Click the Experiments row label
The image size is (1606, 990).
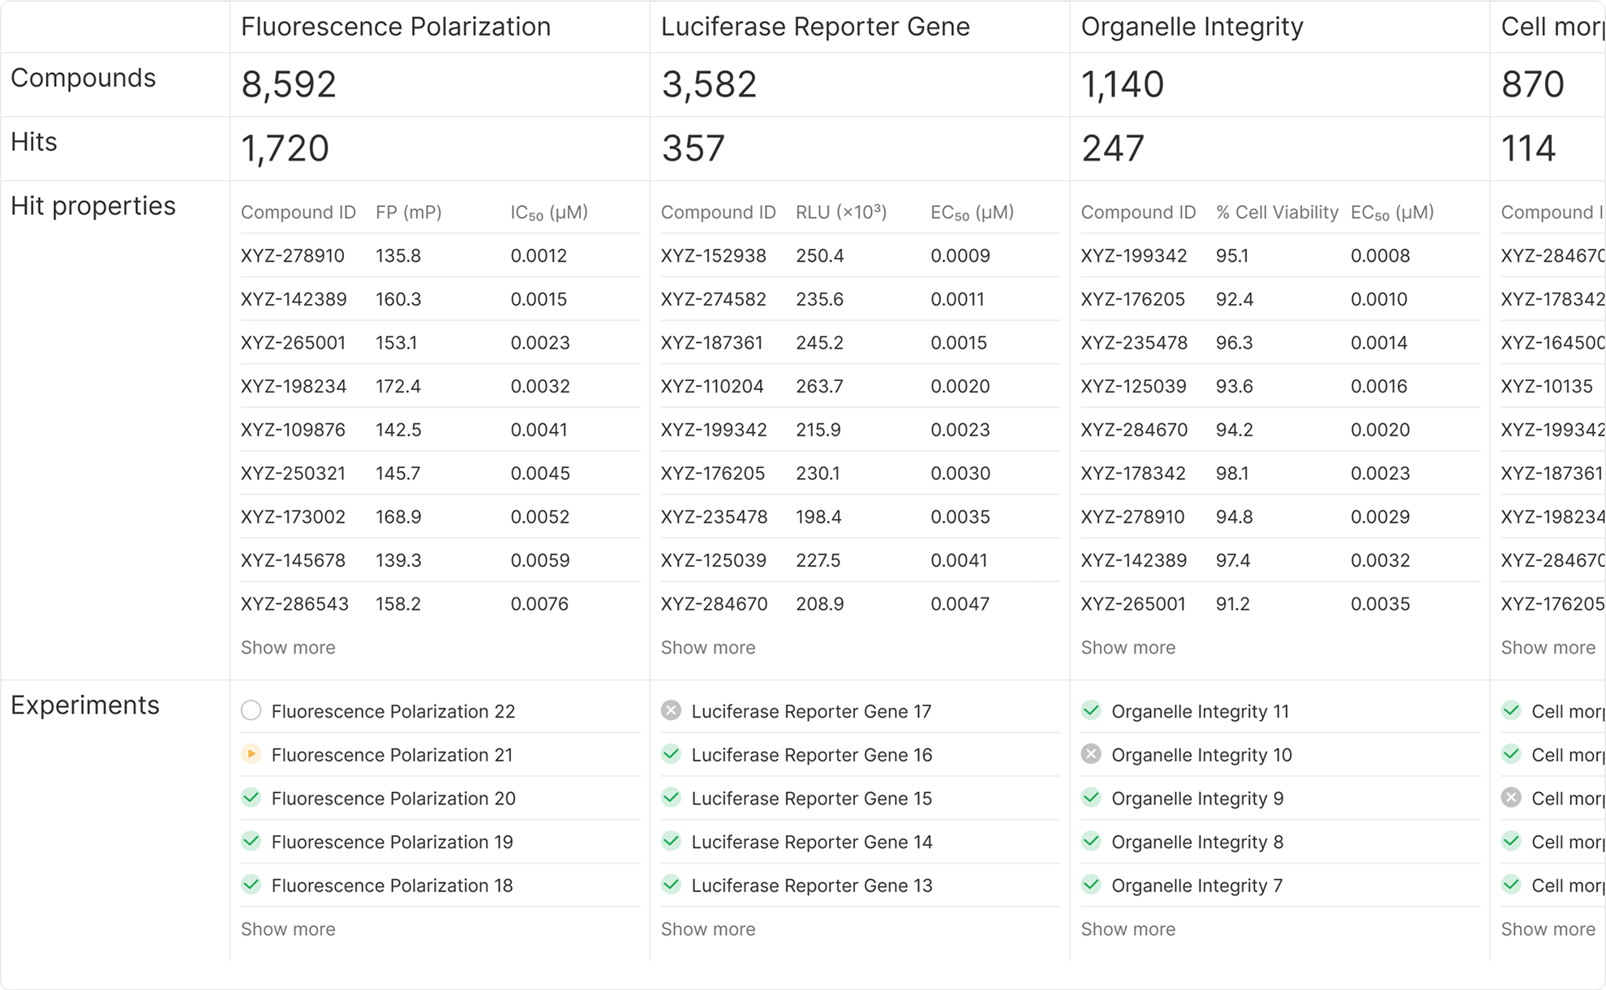tap(85, 705)
